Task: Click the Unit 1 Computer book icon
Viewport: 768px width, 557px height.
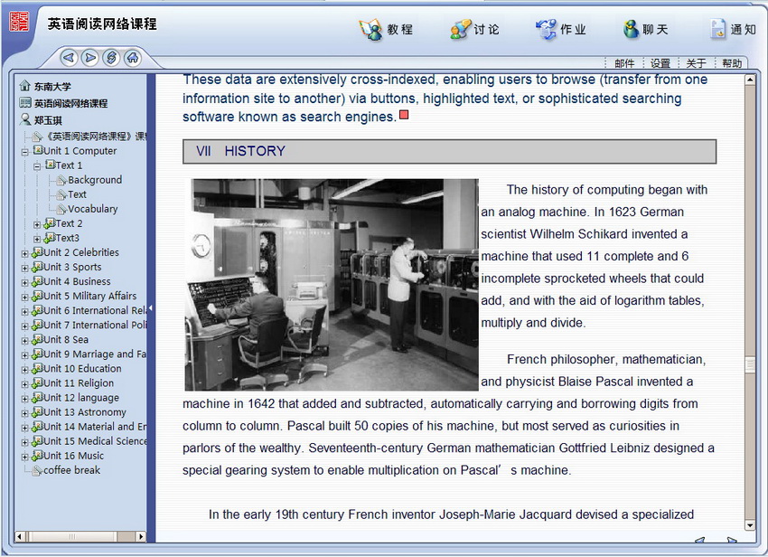Action: click(38, 149)
